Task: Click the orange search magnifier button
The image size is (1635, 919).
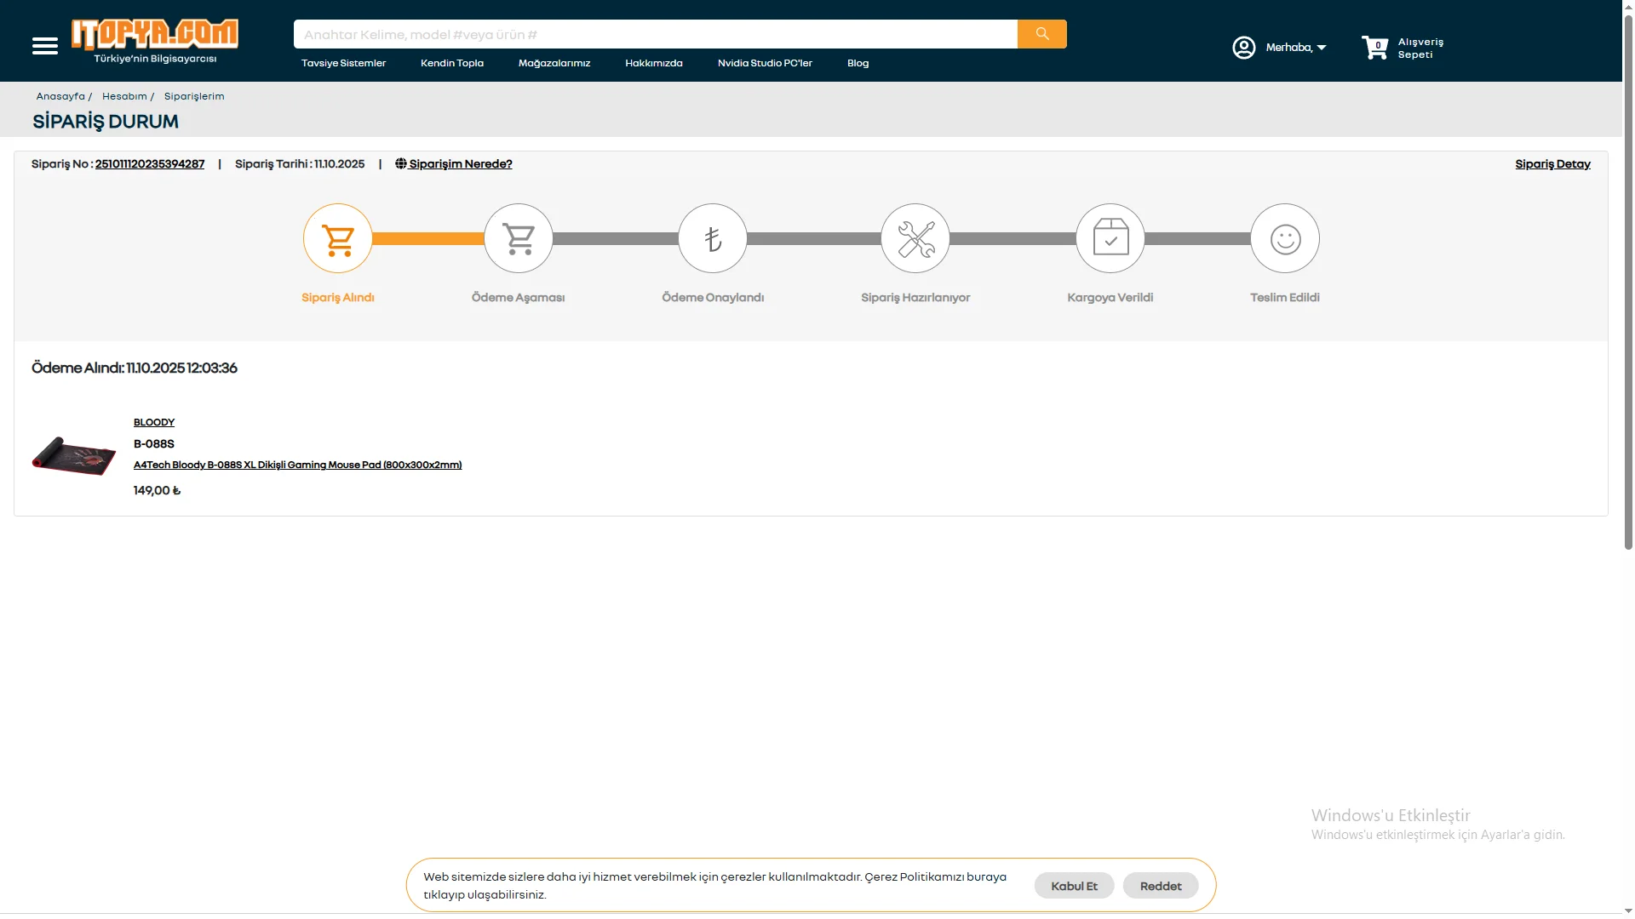Action: [1041, 34]
